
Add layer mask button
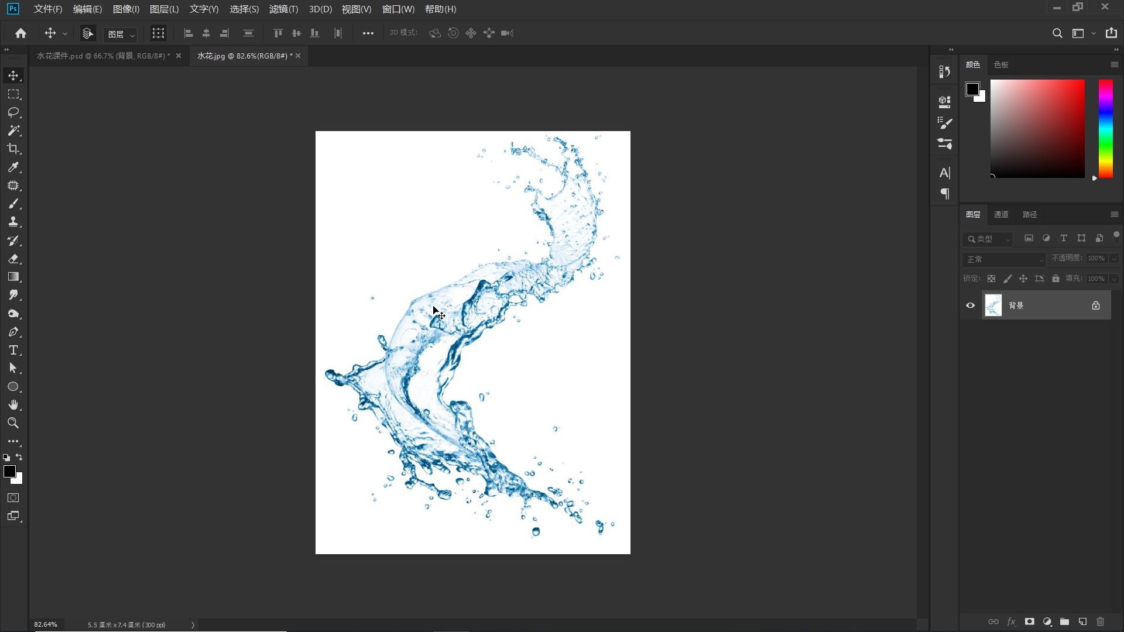click(1029, 621)
